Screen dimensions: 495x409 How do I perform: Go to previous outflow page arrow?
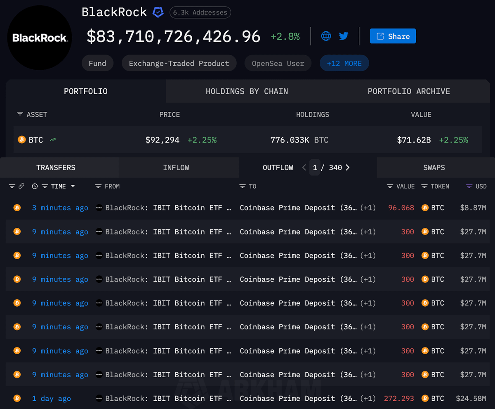(304, 168)
